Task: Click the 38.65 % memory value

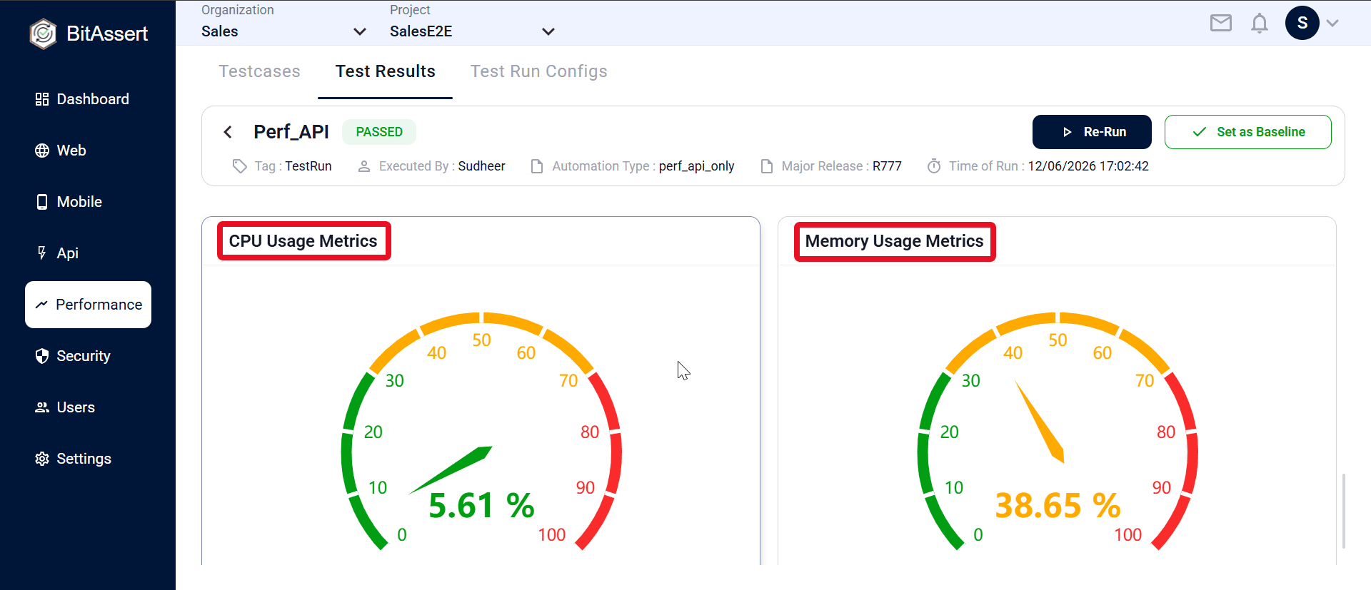Action: (1058, 506)
